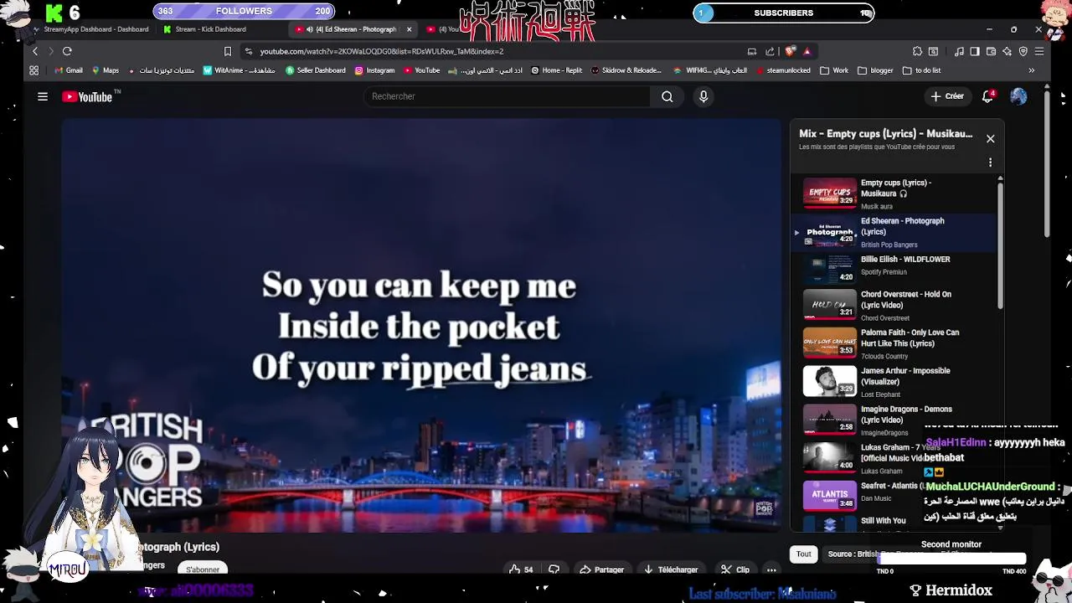
Task: Click the playlist panel scrollbar
Action: pos(1000,247)
